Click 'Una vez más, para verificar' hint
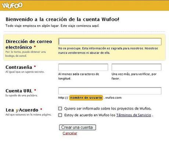Image resolution: width=169 pixels, height=143 pixels. click(x=134, y=76)
